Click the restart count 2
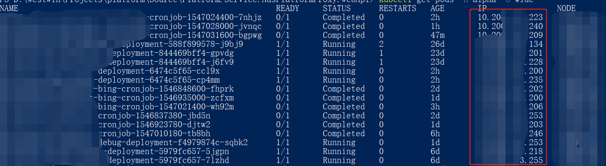This screenshot has width=606, height=166. 381,44
